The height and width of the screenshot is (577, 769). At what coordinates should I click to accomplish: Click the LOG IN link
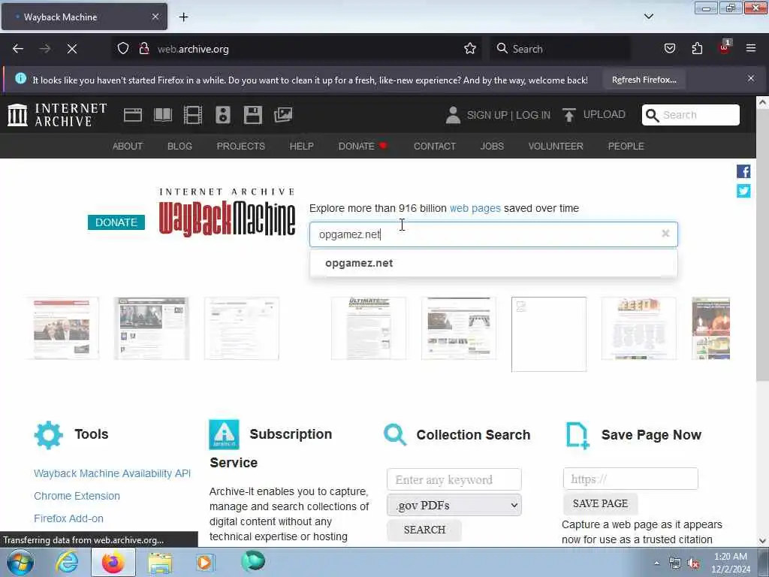pyautogui.click(x=533, y=115)
